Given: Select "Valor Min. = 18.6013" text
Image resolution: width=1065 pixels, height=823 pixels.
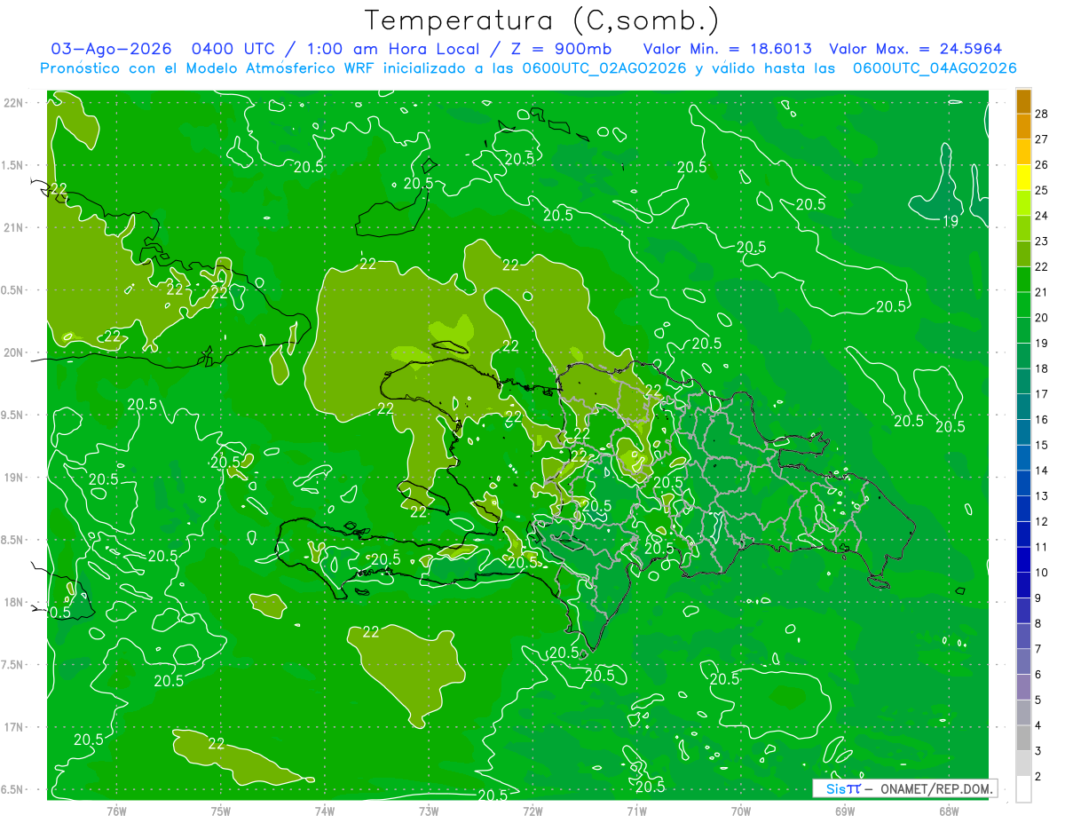Looking at the screenshot, I should point(727,49).
